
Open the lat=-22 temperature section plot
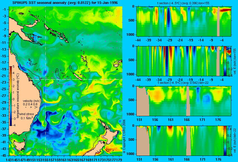click(x=184, y=101)
